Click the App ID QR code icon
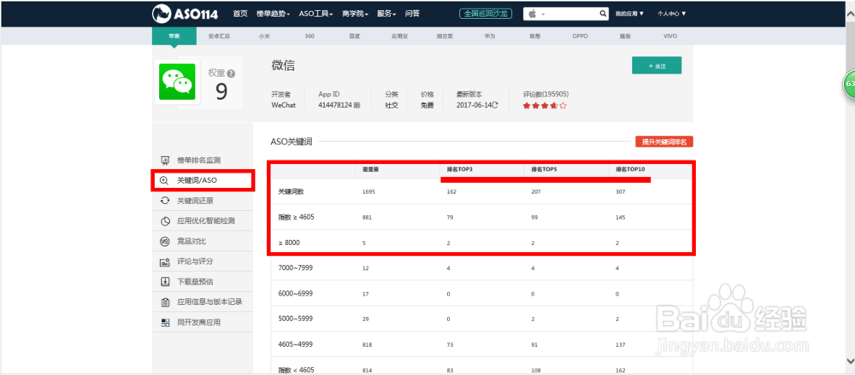The height and width of the screenshot is (375, 855). click(x=357, y=105)
